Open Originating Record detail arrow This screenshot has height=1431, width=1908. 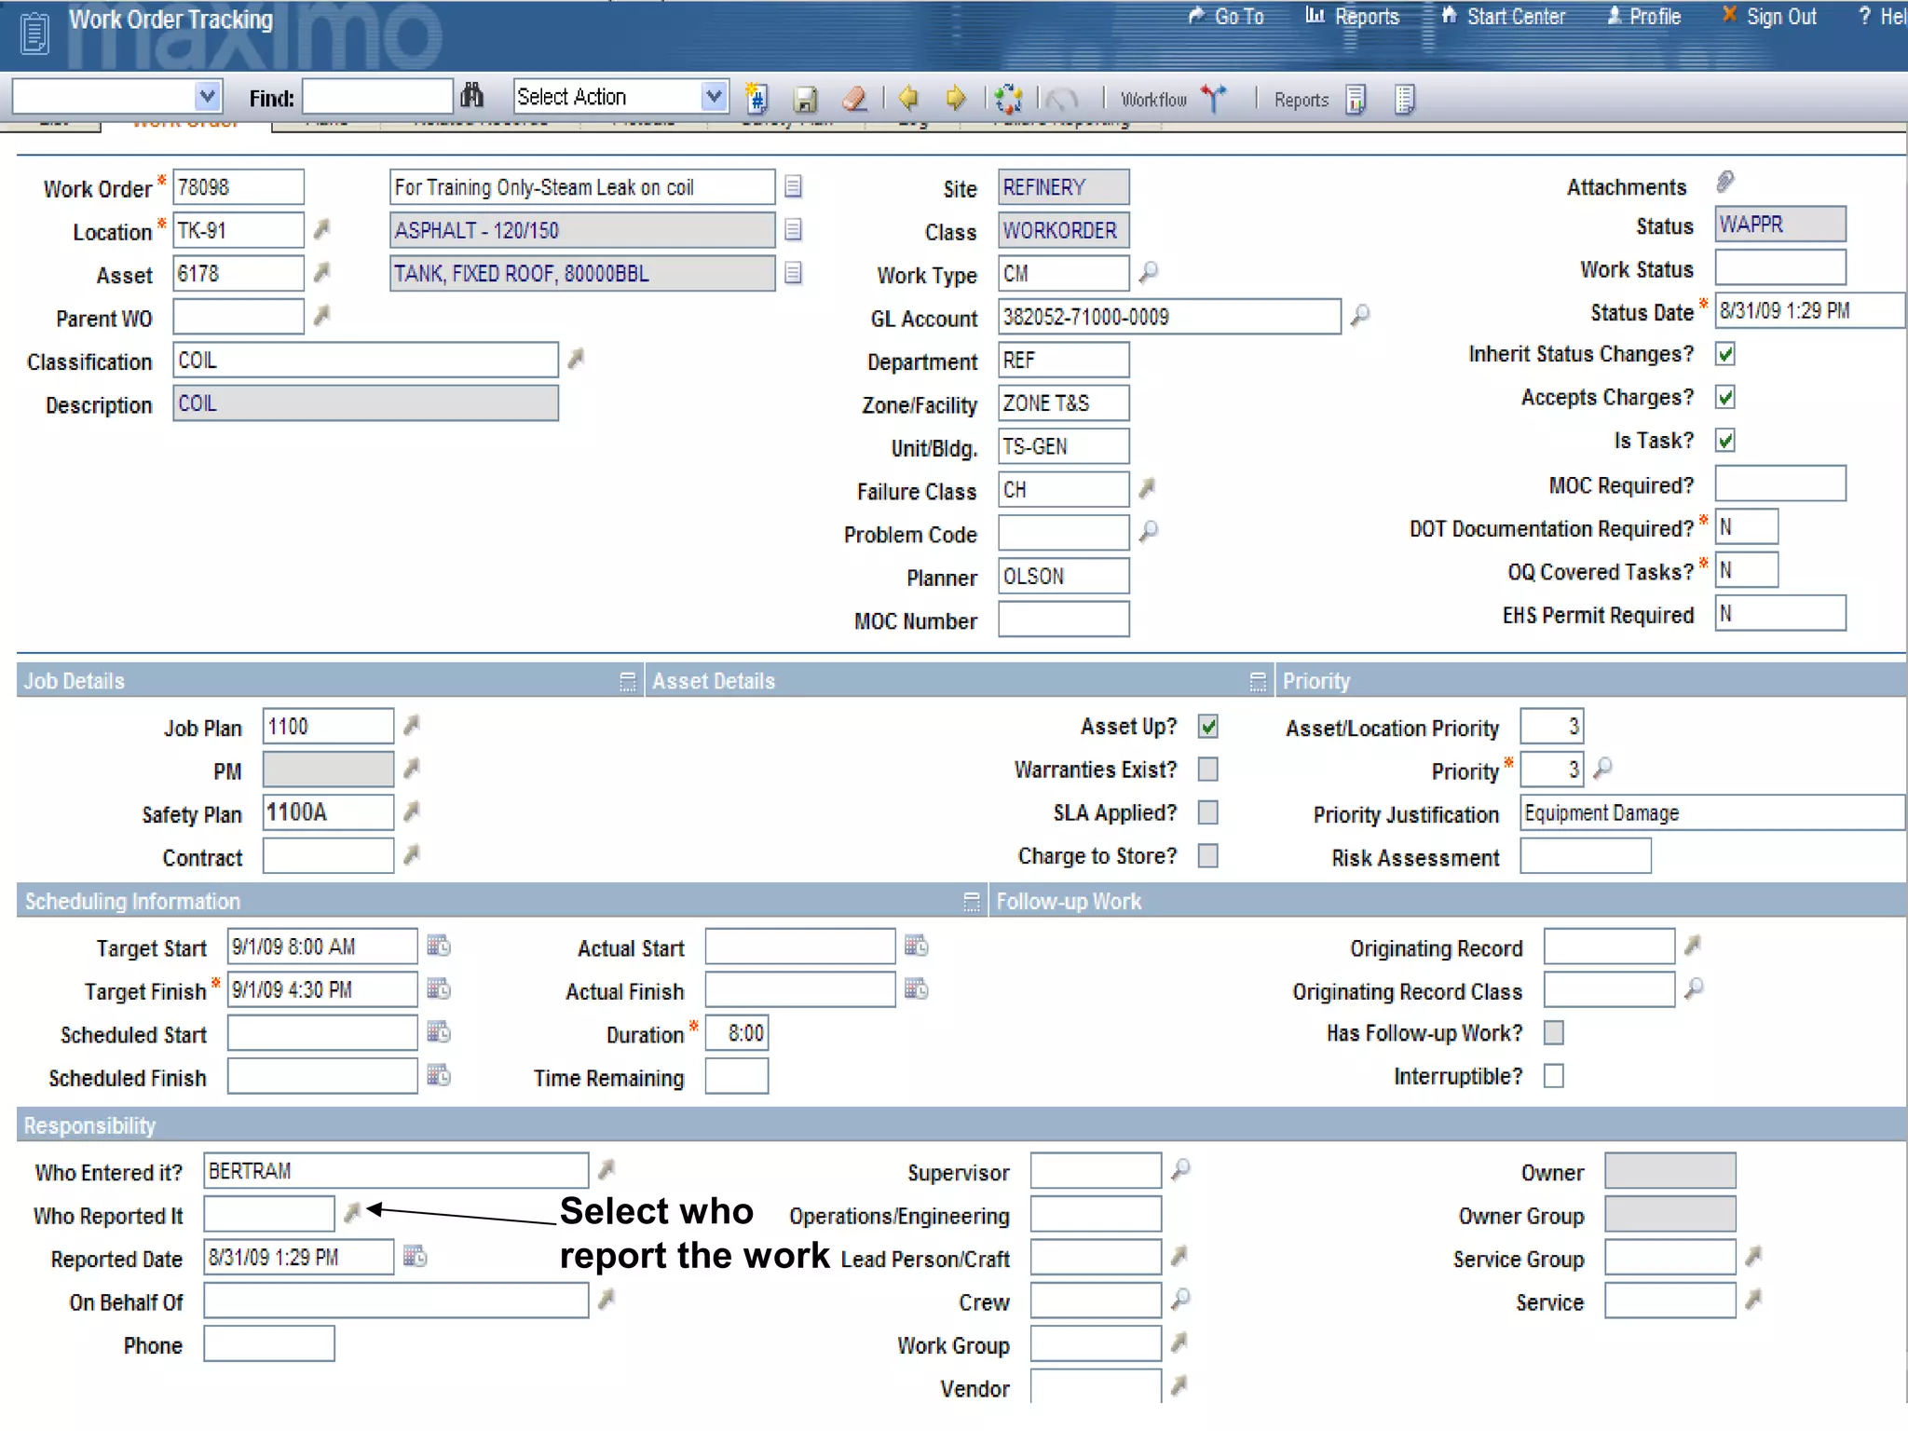[1693, 946]
